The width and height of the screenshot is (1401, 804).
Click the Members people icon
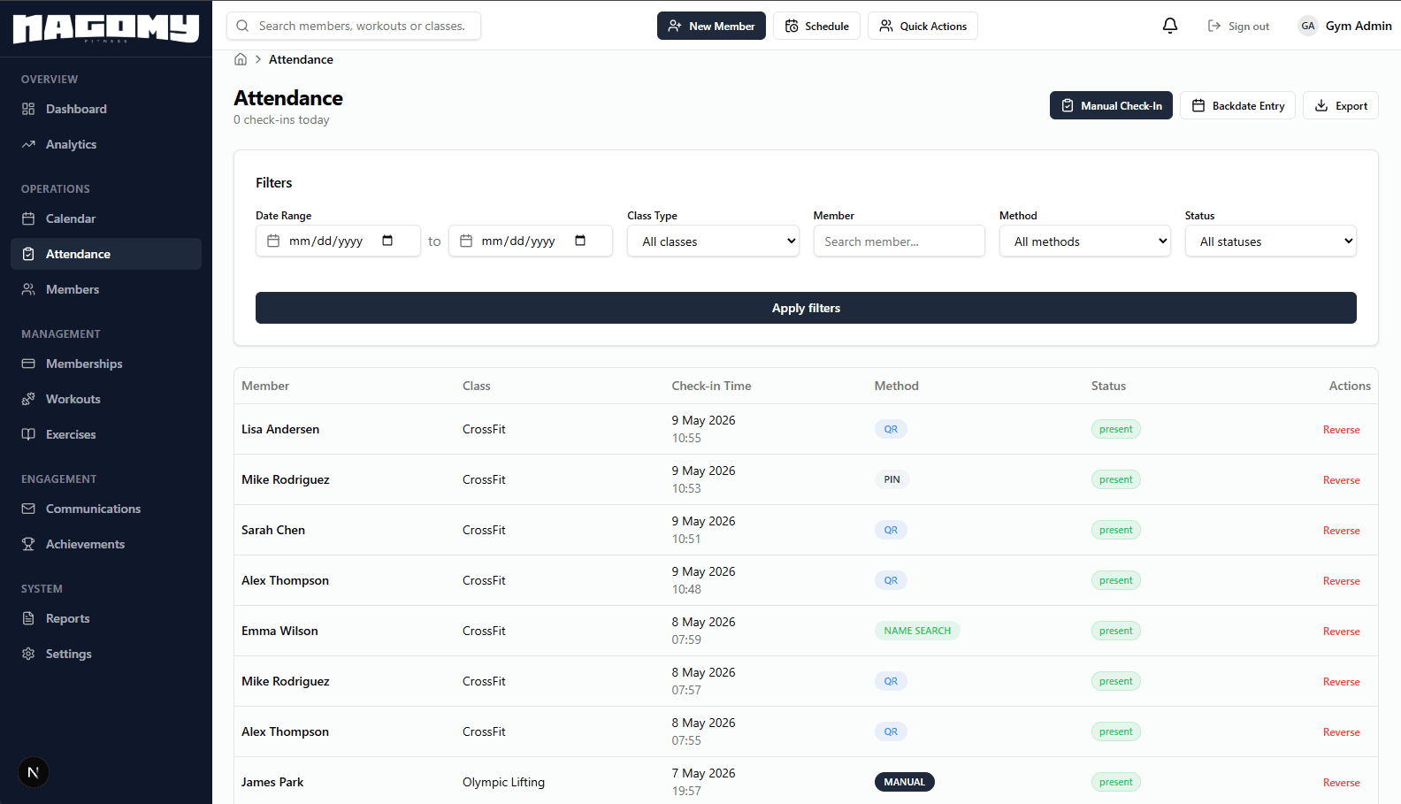pos(28,289)
